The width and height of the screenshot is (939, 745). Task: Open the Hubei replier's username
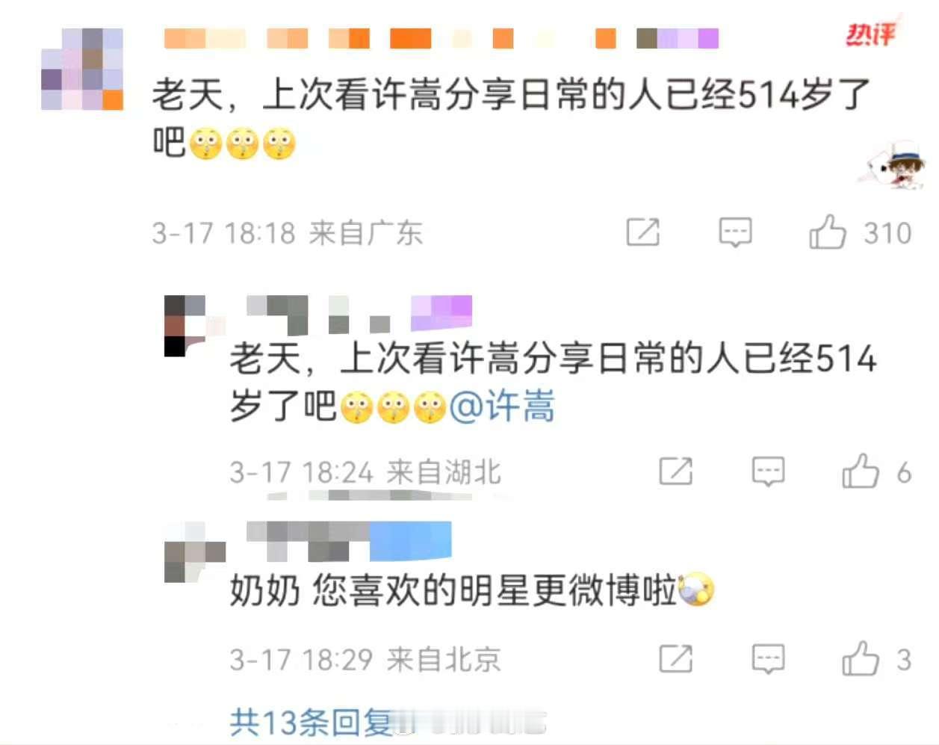point(359,314)
